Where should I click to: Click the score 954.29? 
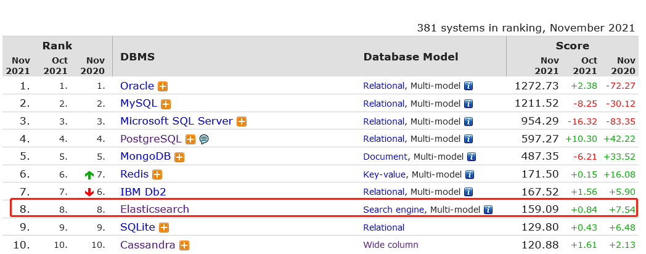pyautogui.click(x=541, y=121)
